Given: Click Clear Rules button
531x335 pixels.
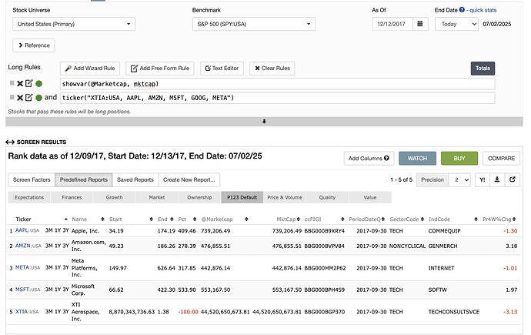Looking at the screenshot, I should click(x=272, y=69).
